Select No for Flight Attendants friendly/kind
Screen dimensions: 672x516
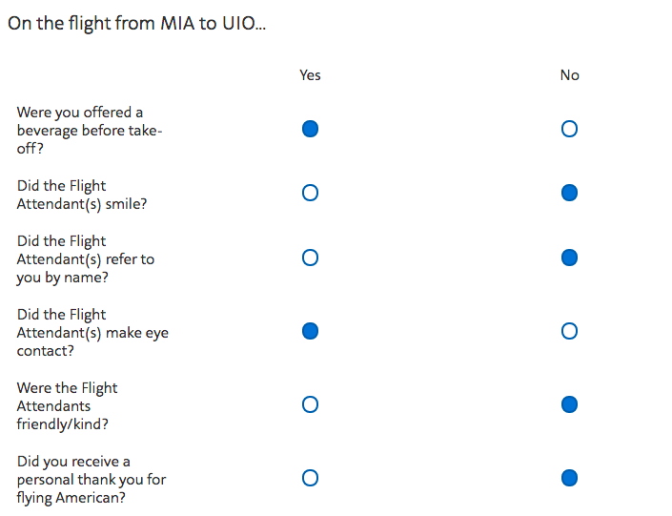coord(569,404)
